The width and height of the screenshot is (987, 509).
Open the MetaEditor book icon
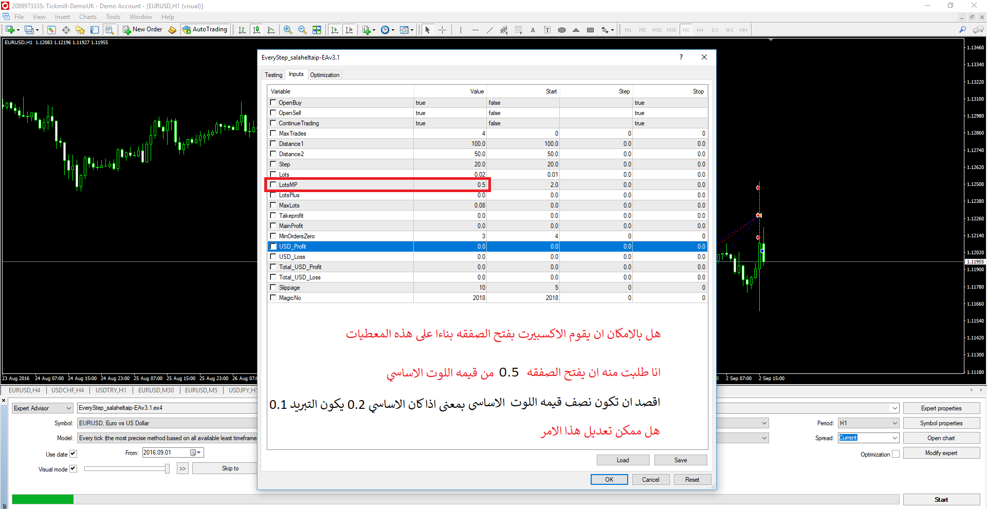(172, 30)
